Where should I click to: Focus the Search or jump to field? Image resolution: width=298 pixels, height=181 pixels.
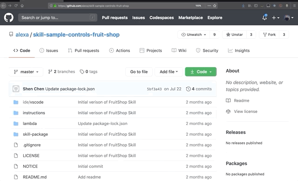pyautogui.click(x=58, y=18)
